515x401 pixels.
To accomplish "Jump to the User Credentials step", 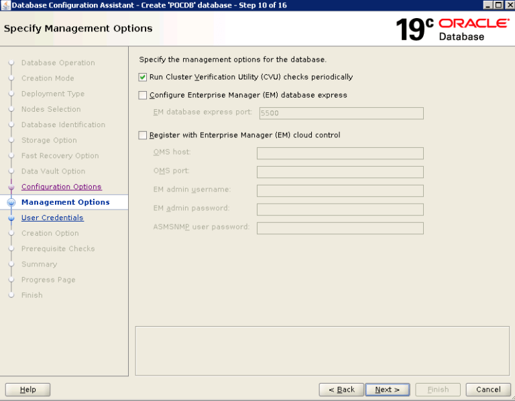I will coord(52,218).
